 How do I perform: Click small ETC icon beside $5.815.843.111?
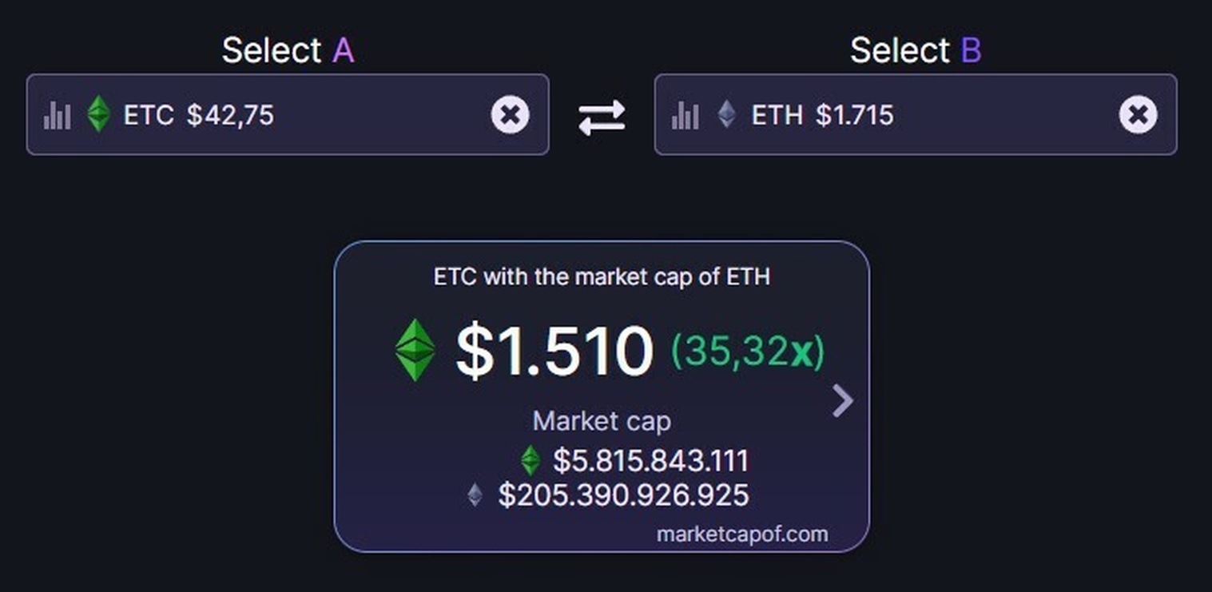(530, 461)
